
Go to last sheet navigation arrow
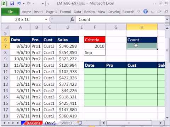pos(18,123)
